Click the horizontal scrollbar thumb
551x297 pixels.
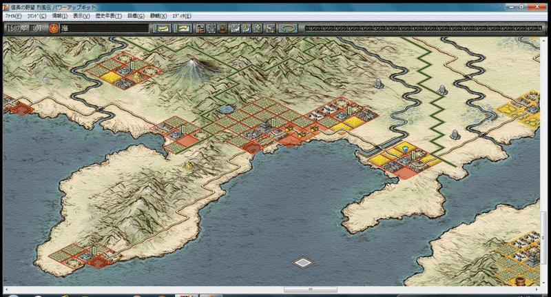[311, 289]
